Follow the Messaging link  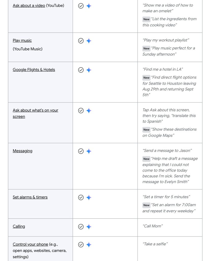tap(22, 151)
